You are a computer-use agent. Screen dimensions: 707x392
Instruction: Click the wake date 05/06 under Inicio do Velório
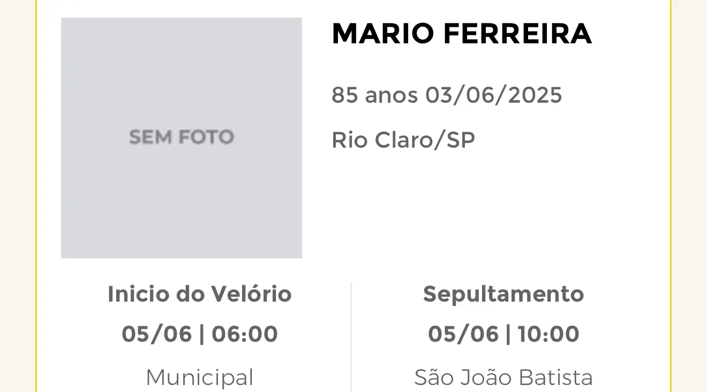coord(156,334)
